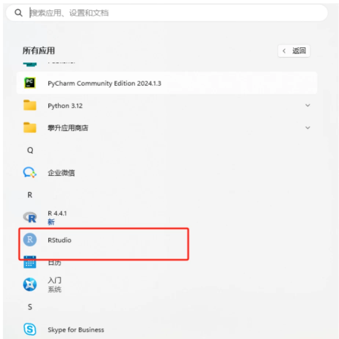
Task: Click the 入门 compass icon
Action: click(x=30, y=284)
